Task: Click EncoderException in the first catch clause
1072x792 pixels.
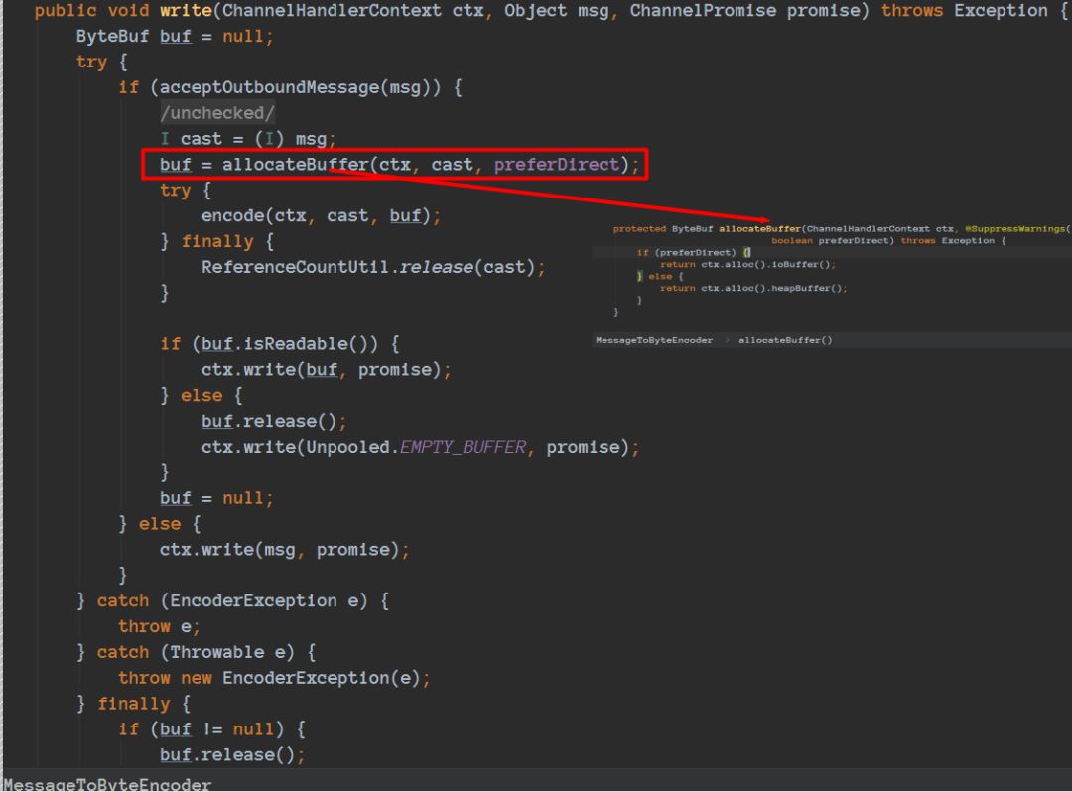Action: pyautogui.click(x=253, y=600)
